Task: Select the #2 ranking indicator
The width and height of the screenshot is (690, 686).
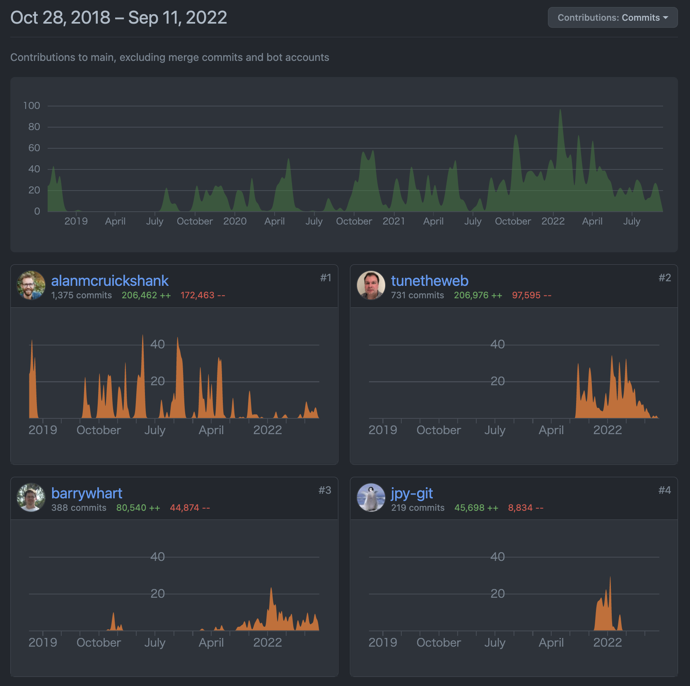Action: coord(666,278)
